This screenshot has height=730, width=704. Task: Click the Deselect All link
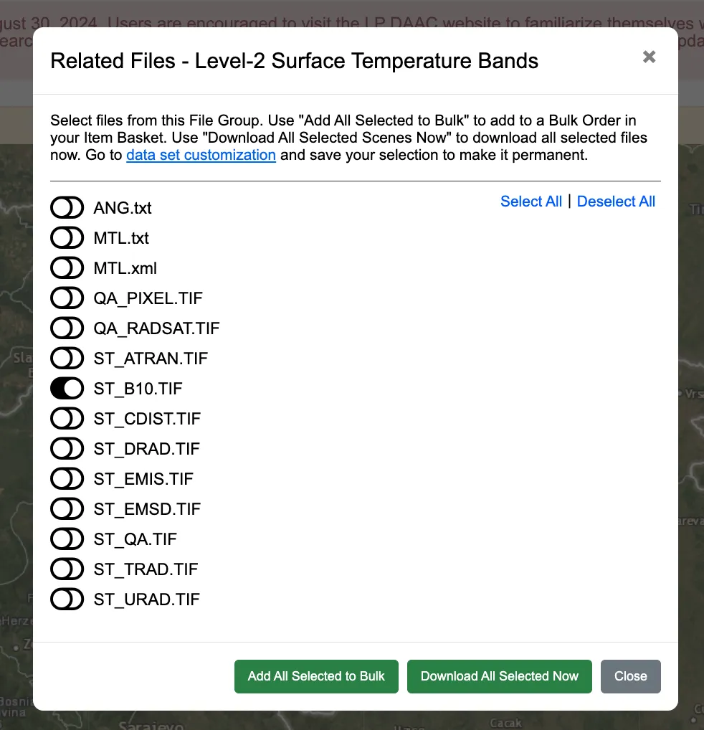pyautogui.click(x=616, y=202)
